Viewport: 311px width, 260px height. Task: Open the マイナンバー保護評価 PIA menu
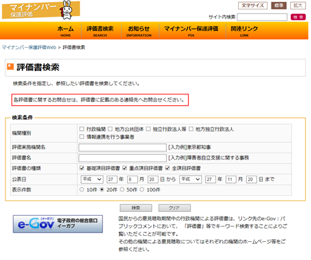(x=191, y=31)
